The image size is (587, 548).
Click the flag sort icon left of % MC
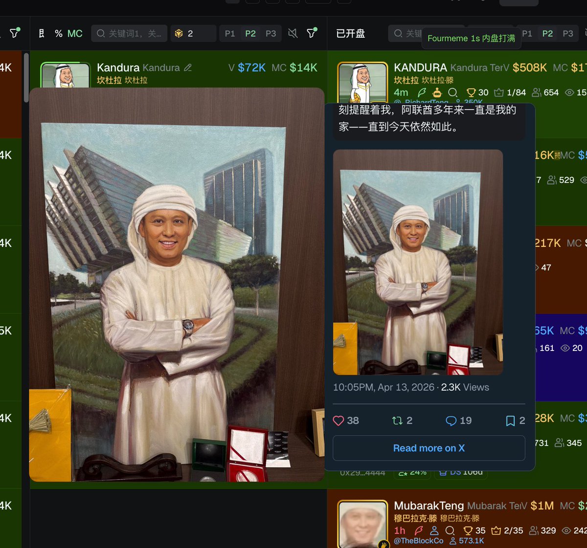(x=42, y=33)
